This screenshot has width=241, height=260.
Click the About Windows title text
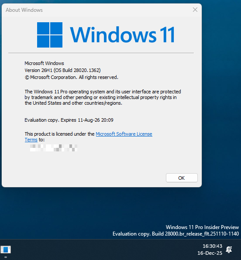24,10
